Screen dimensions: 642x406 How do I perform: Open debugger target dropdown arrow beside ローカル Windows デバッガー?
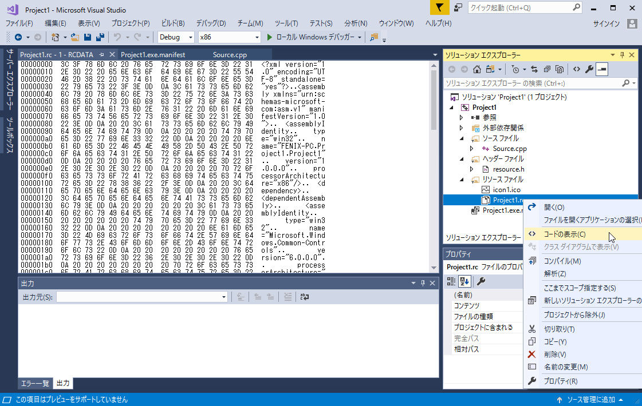(360, 37)
